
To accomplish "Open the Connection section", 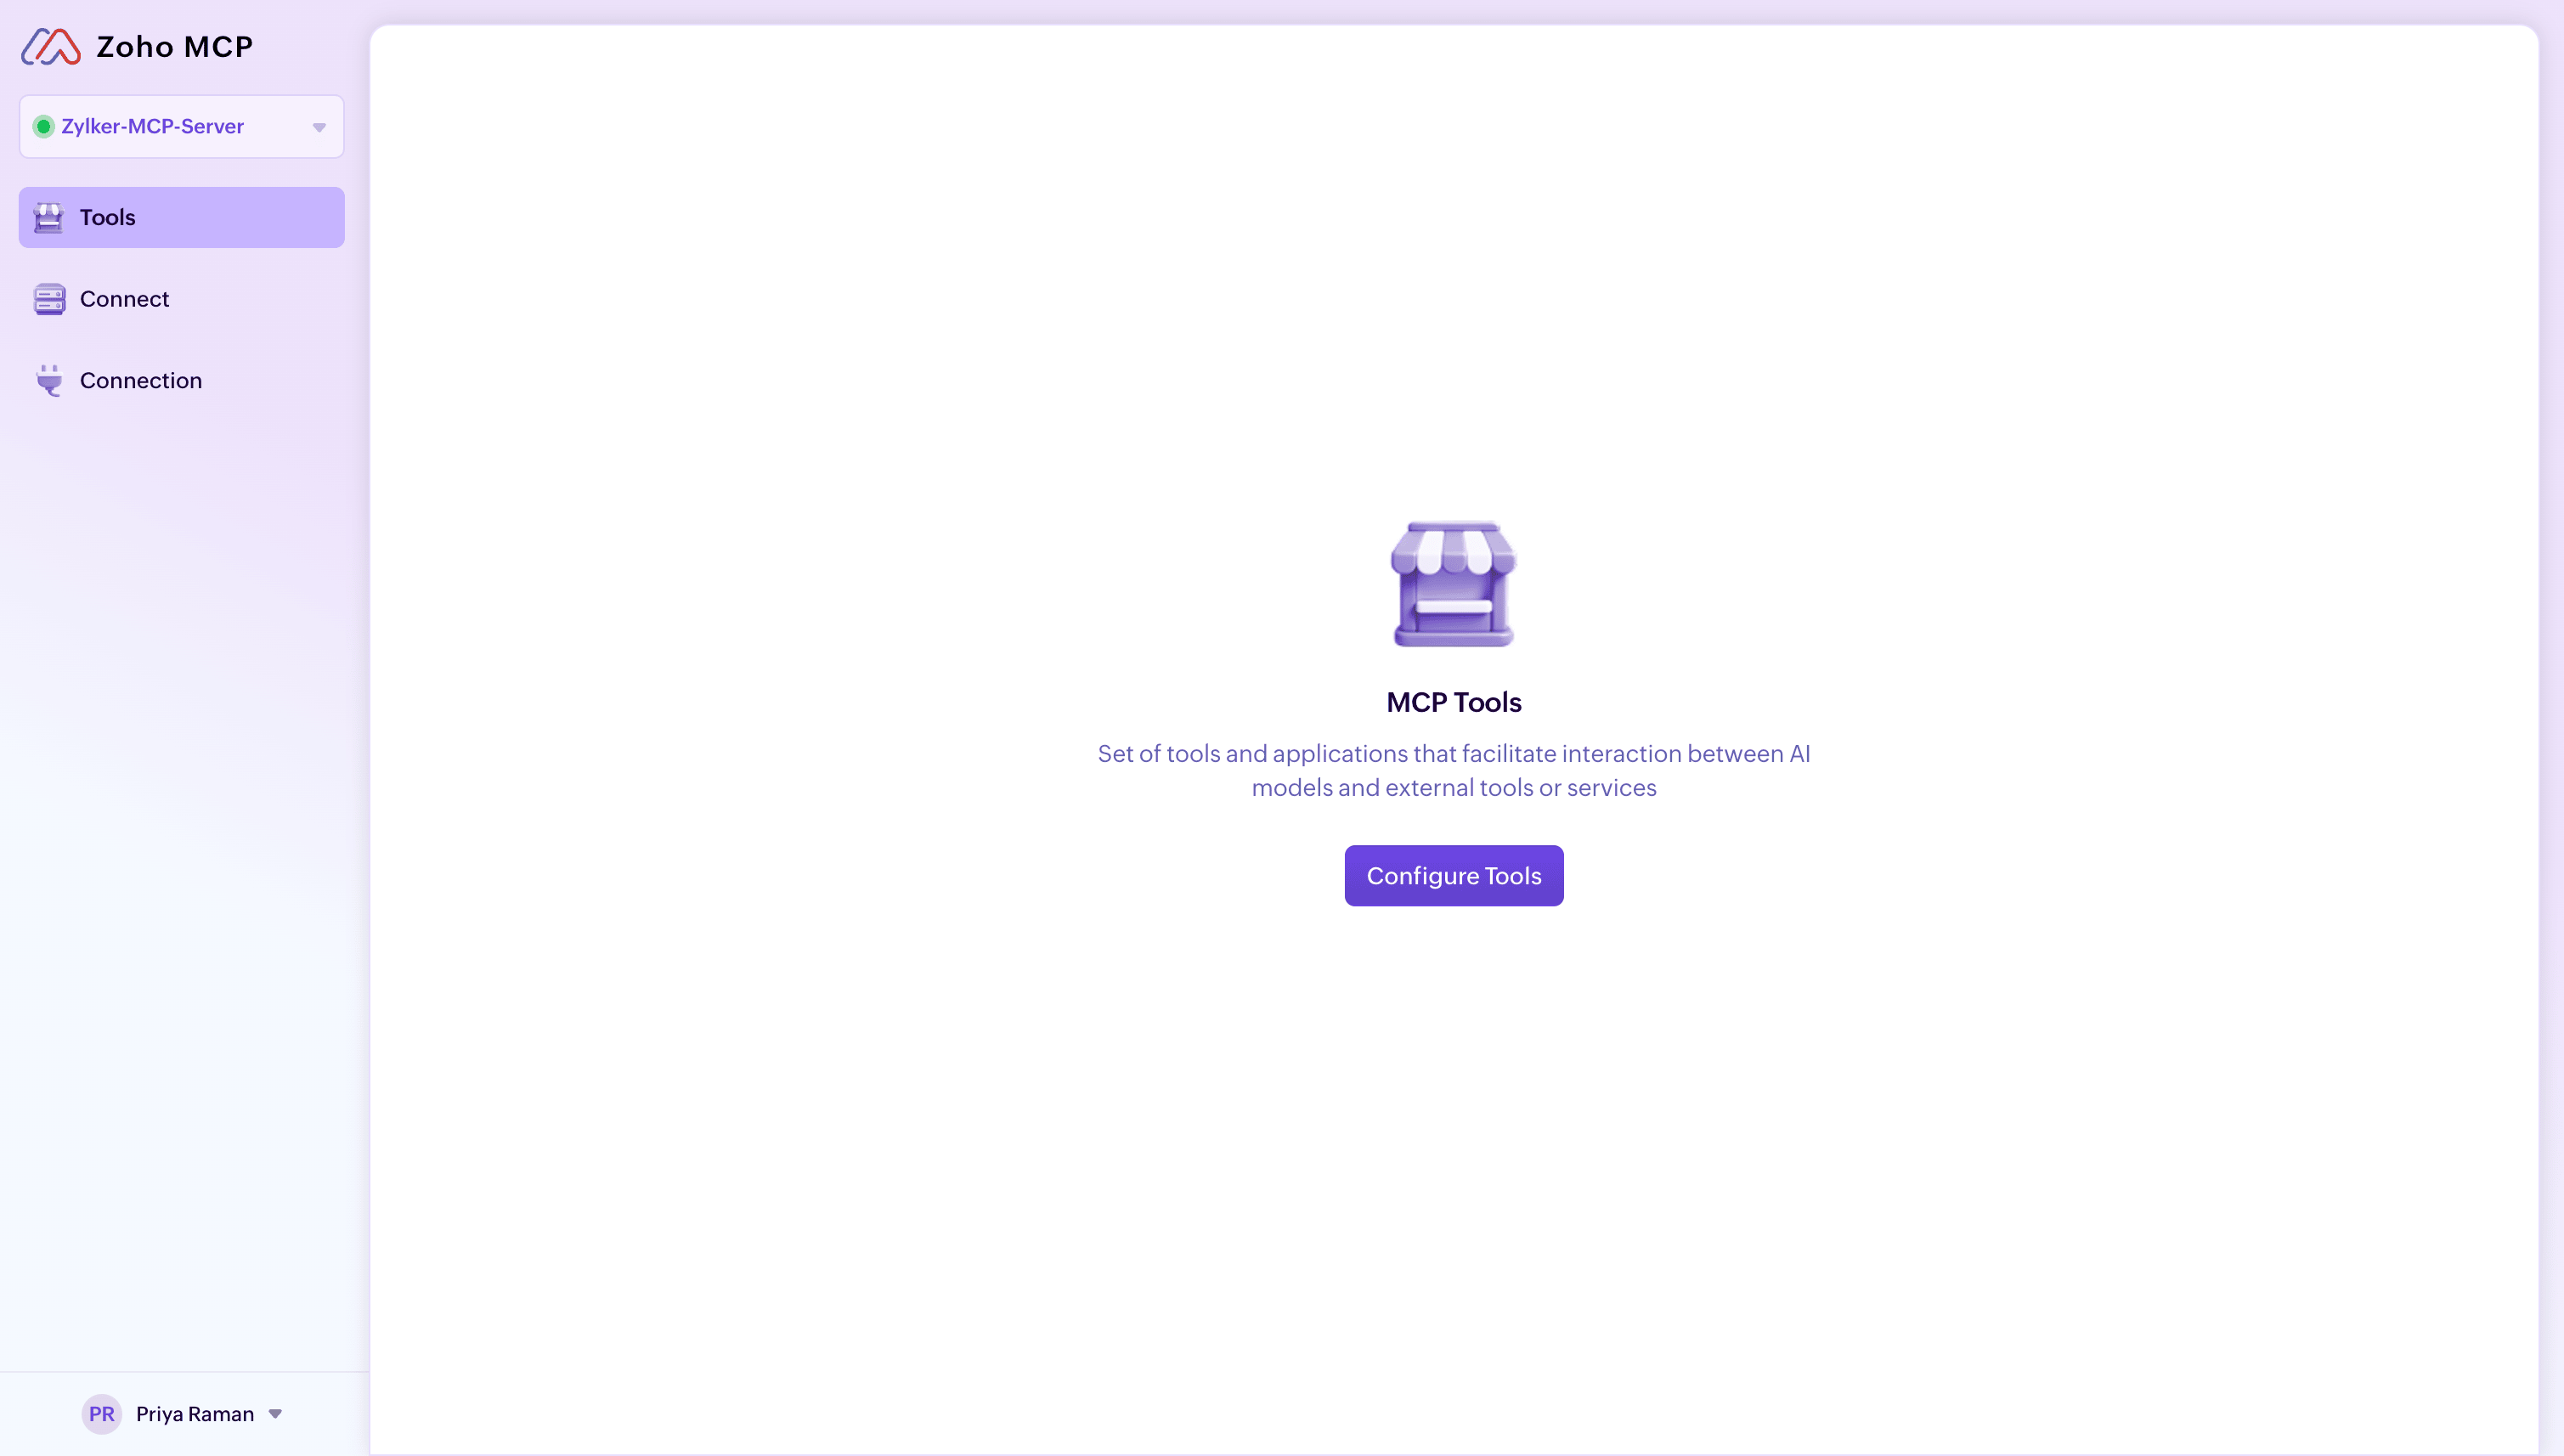I will 140,381.
